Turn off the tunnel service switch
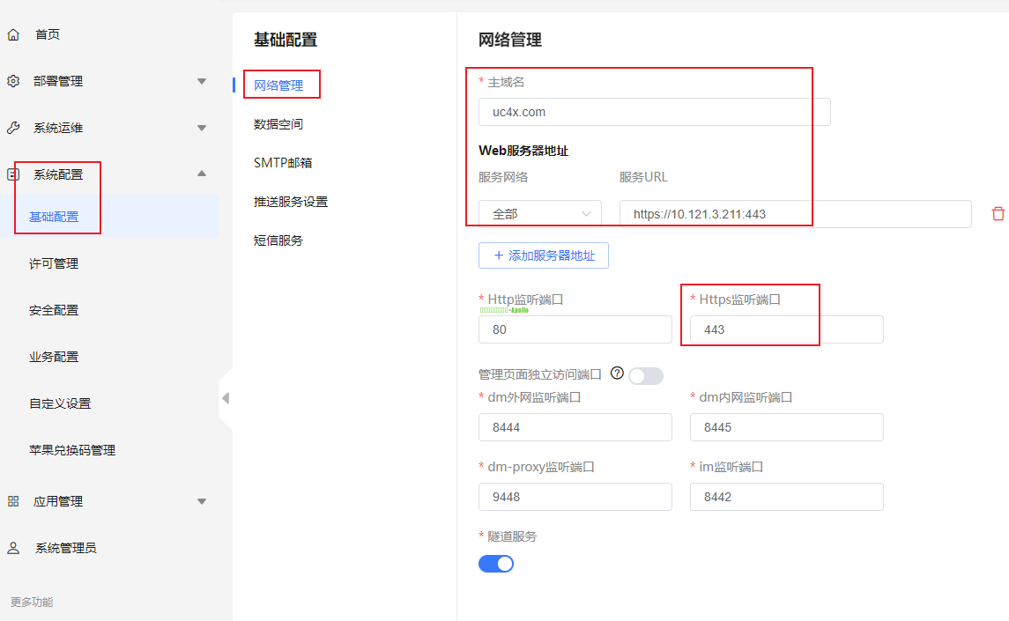Viewport: 1009px width, 621px height. tap(496, 564)
